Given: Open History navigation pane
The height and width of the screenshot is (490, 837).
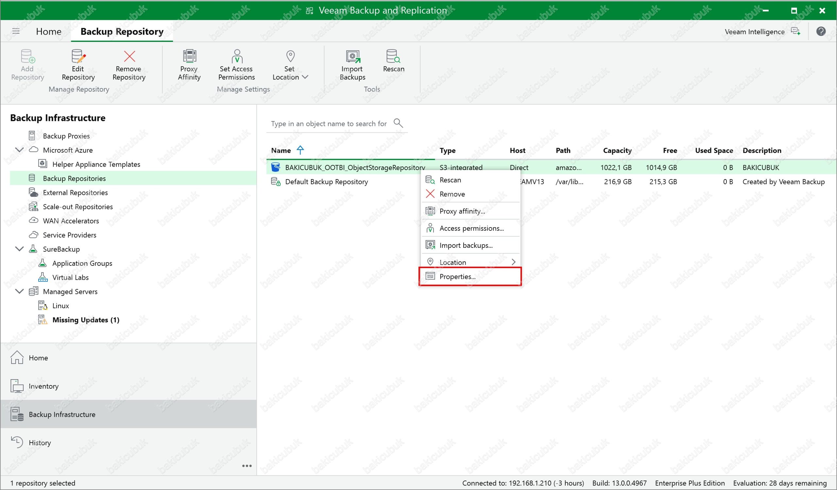Looking at the screenshot, I should pyautogui.click(x=128, y=443).
